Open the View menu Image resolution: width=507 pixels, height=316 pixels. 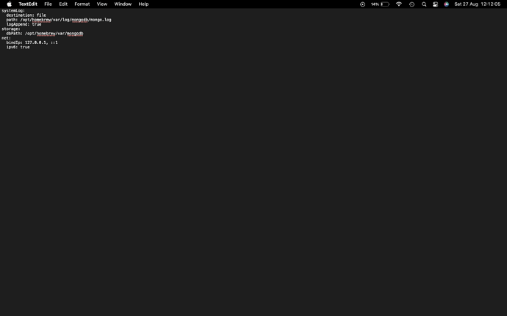(102, 4)
